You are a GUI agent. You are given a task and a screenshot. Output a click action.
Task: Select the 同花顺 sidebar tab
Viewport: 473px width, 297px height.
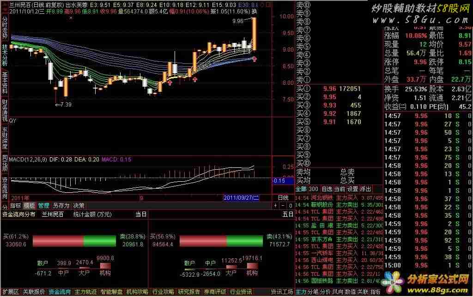pyautogui.click(x=5, y=163)
